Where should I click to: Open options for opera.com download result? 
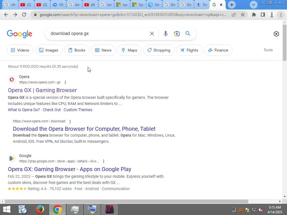pyautogui.click(x=70, y=121)
